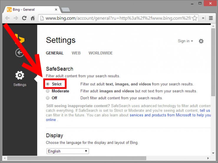Maximize the browser window
The height and width of the screenshot is (163, 218).
(x=200, y=3)
